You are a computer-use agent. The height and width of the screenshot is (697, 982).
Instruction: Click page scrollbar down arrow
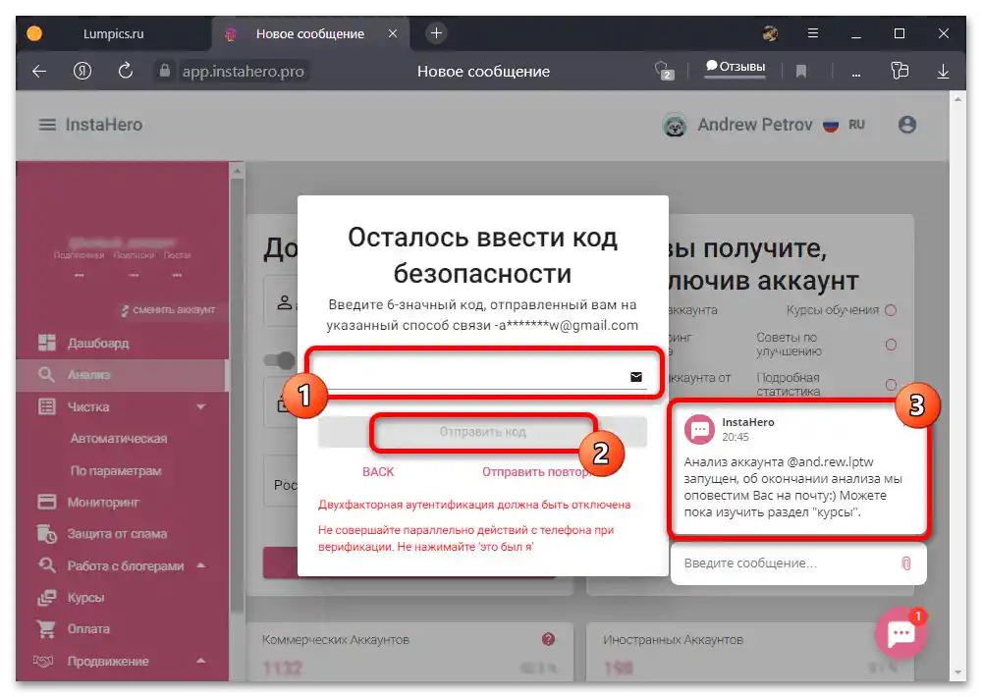(x=956, y=673)
